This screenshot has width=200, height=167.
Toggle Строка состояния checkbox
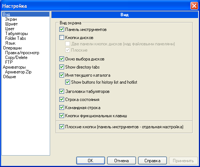[62, 99]
